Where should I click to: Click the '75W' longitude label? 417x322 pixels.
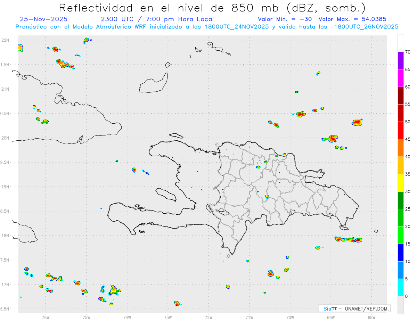coord(87,317)
